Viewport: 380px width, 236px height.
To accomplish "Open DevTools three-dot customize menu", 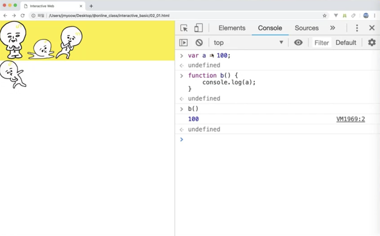I will pos(357,28).
